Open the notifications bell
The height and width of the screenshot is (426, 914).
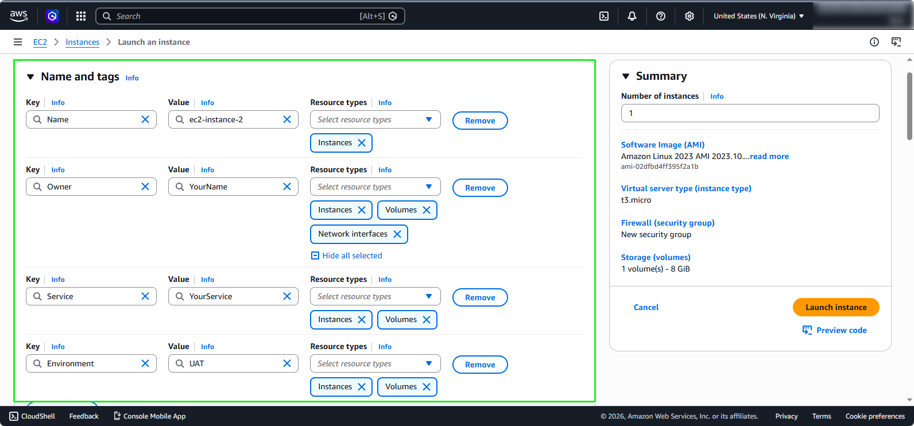632,16
